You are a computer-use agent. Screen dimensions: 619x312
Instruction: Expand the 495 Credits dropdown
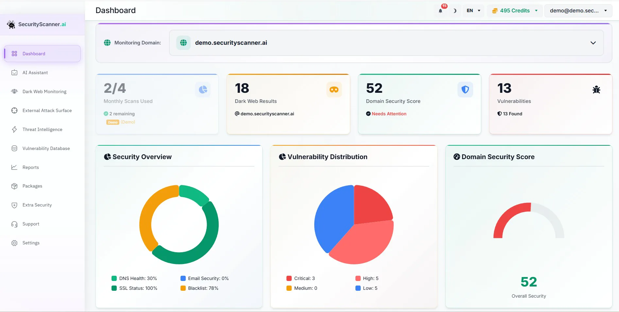click(515, 10)
